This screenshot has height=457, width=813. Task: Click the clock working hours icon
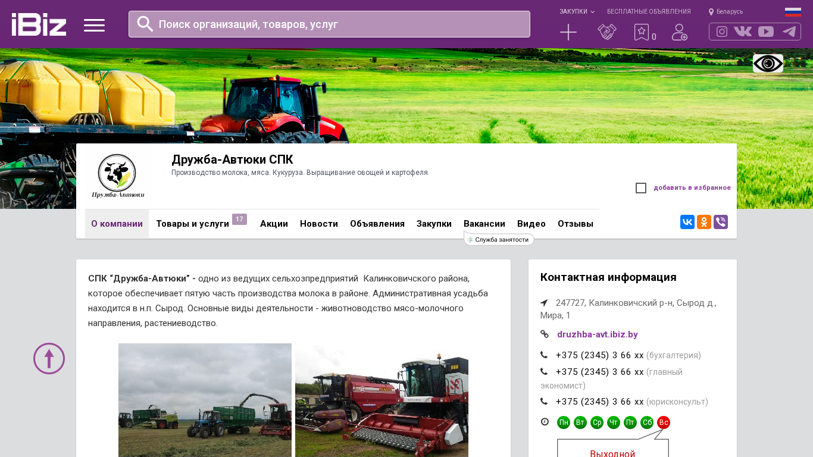pos(545,422)
